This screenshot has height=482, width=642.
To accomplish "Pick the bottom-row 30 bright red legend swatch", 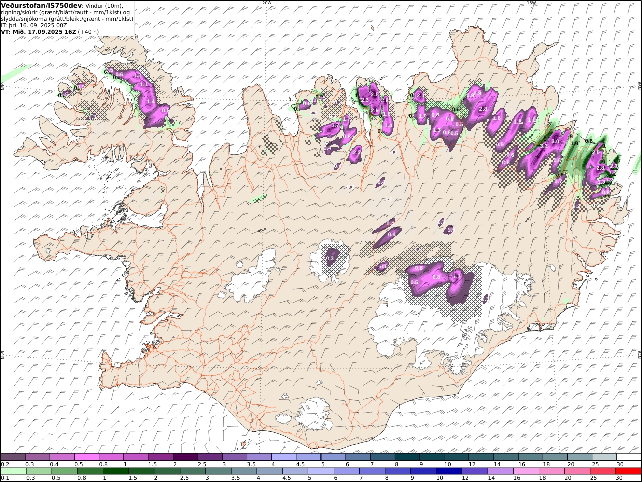I will coord(629,471).
